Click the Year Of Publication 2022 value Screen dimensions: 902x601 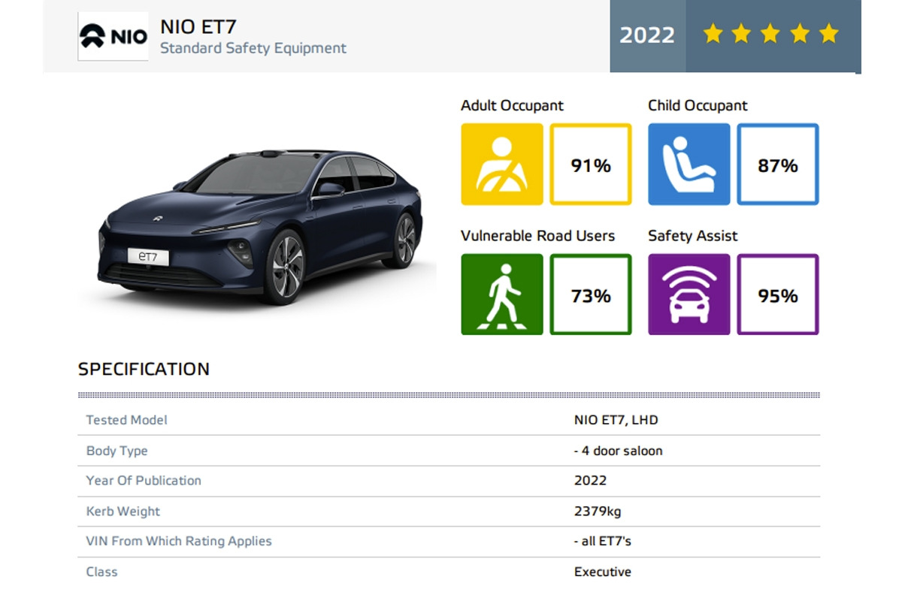point(590,481)
